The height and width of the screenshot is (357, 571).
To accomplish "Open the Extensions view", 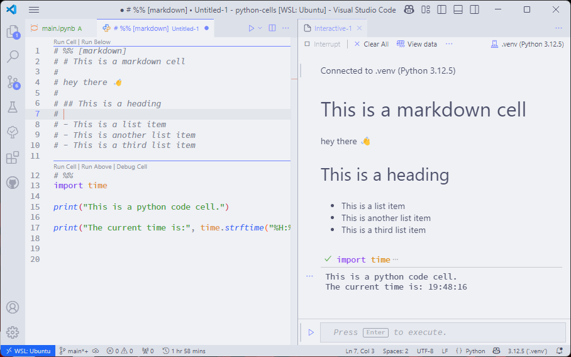I will pyautogui.click(x=13, y=157).
